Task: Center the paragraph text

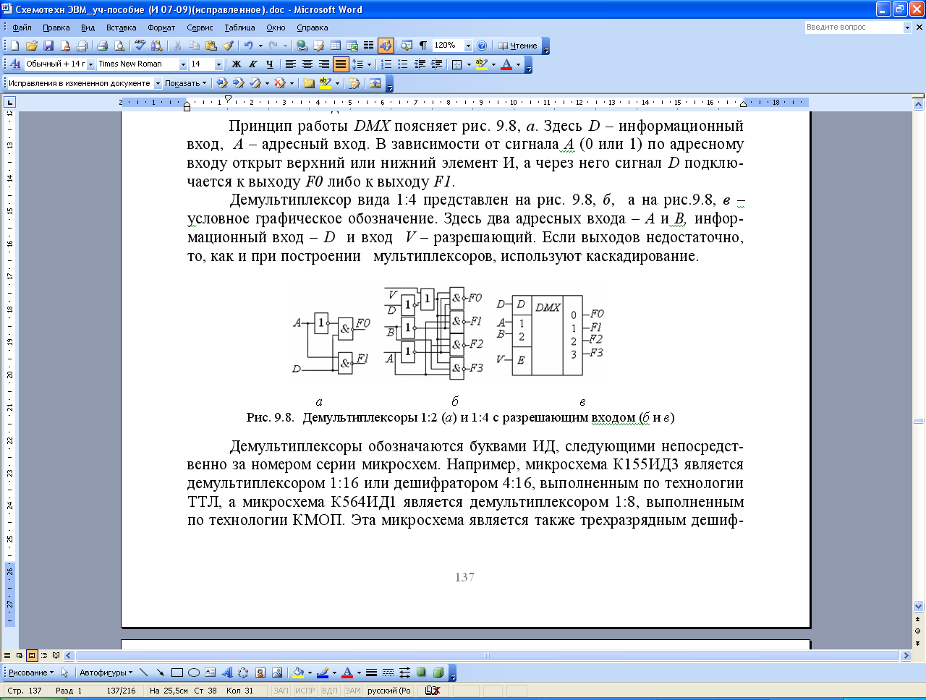Action: click(307, 64)
